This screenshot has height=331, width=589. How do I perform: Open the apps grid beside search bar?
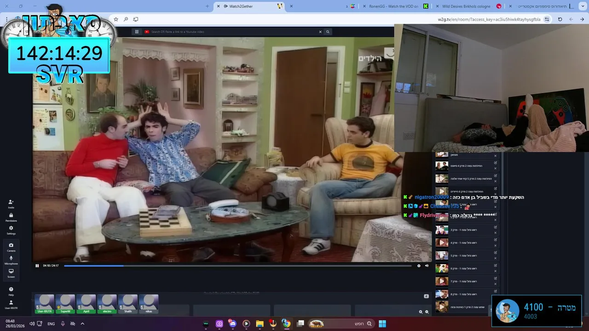coord(137,32)
